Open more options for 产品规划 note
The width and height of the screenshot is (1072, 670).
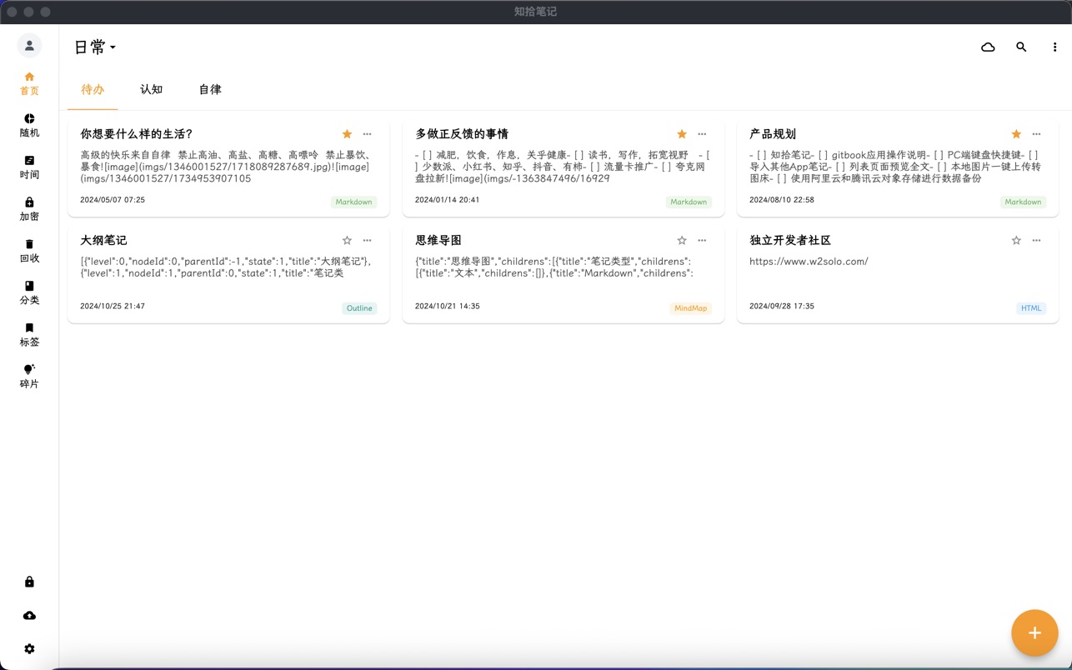coord(1036,134)
